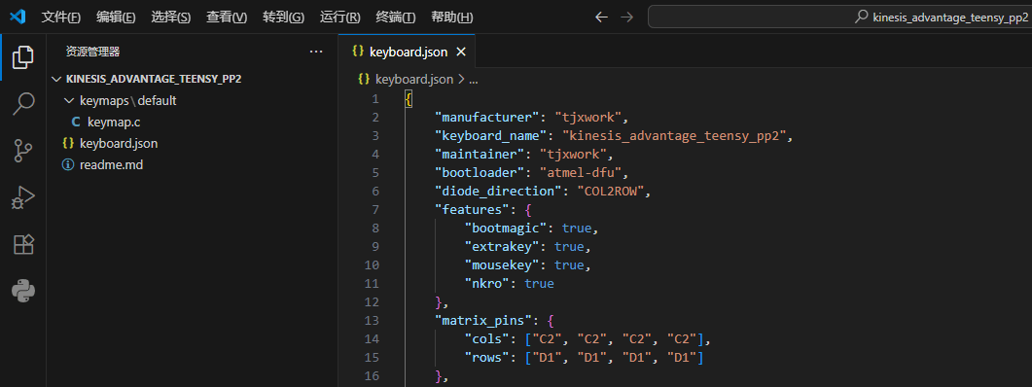Click the breadcrumb ellipsis after keyboard.json
Screen dimensions: 1032x387
click(x=473, y=80)
